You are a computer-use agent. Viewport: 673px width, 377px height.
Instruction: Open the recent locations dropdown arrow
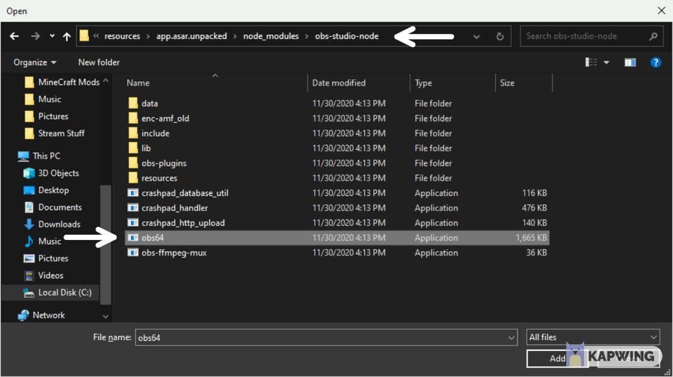[52, 36]
